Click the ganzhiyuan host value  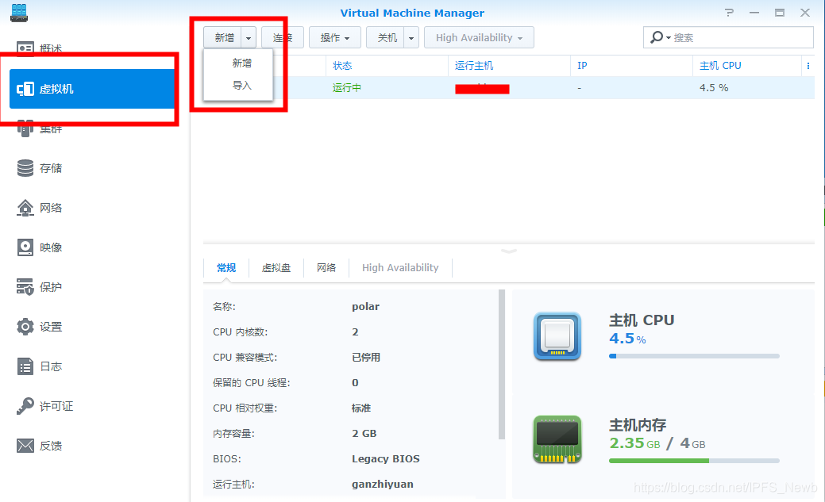coord(383,484)
